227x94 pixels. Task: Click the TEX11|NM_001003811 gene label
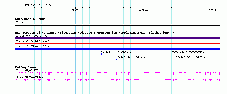29,77
